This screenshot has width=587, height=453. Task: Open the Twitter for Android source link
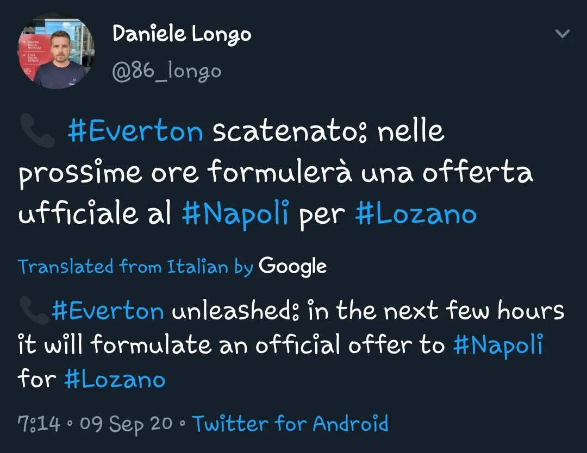click(x=291, y=423)
